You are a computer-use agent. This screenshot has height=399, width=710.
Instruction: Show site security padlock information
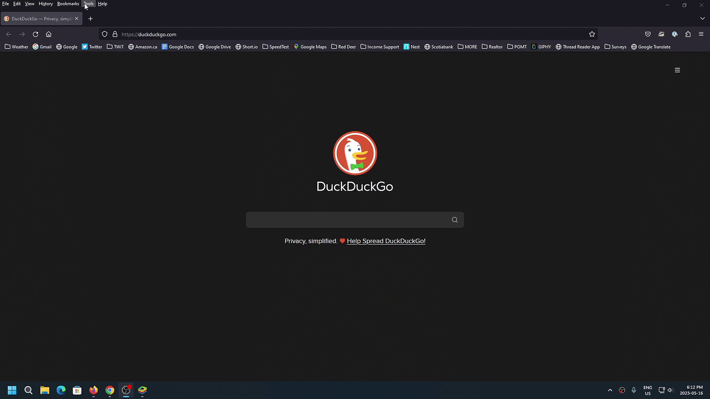click(x=115, y=34)
